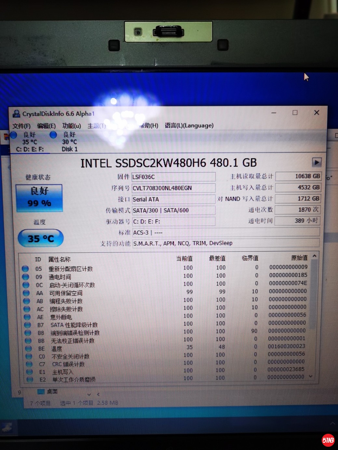Click the status dot for attribute AA 可用保留空间

[x=26, y=293]
